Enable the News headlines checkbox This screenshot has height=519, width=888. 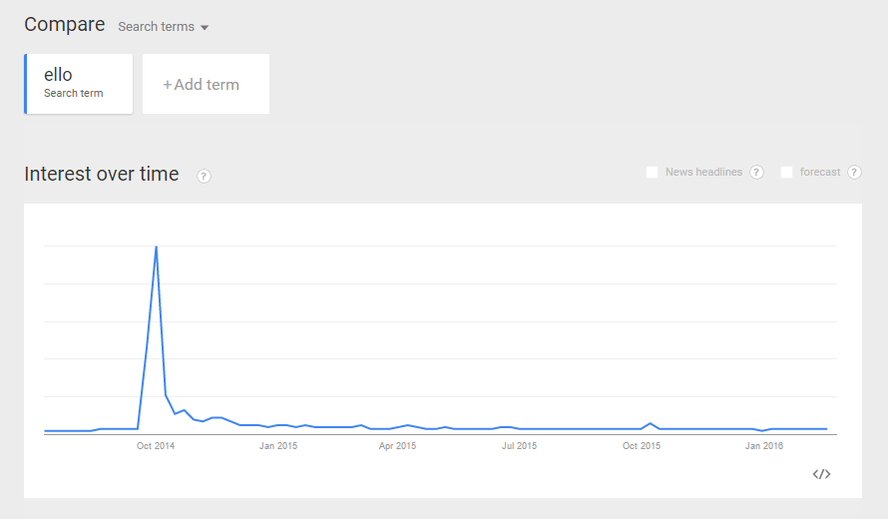point(653,173)
